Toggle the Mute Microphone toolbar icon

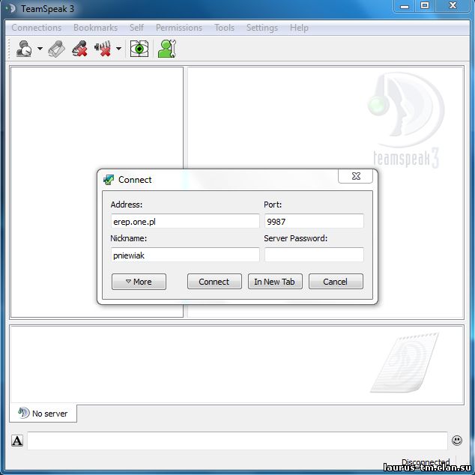pos(79,49)
